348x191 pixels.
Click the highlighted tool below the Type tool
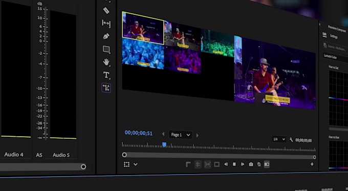coord(106,88)
